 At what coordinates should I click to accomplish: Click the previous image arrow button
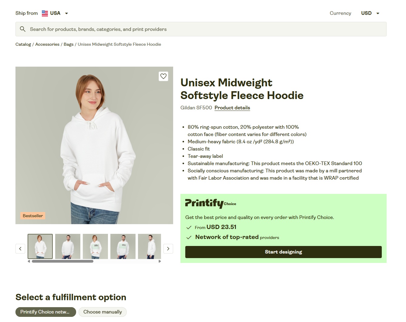pyautogui.click(x=20, y=249)
